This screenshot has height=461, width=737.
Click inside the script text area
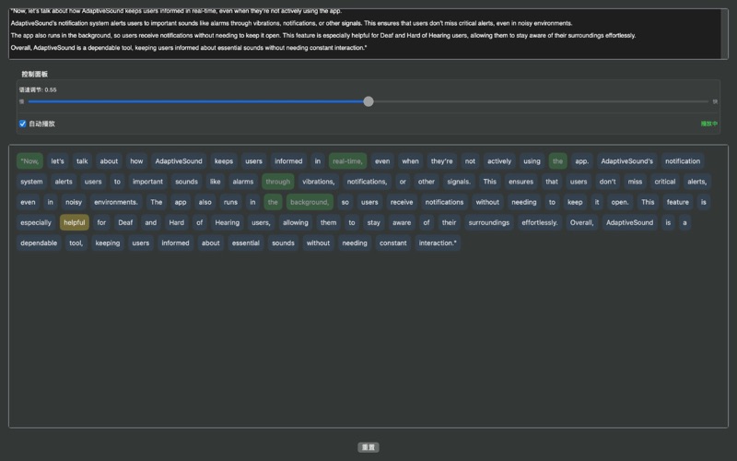(365, 34)
